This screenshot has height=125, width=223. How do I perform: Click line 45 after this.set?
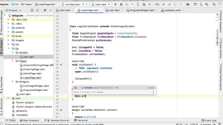[x=86, y=96]
